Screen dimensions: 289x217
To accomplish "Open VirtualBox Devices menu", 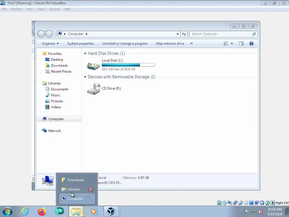I will [x=54, y=9].
